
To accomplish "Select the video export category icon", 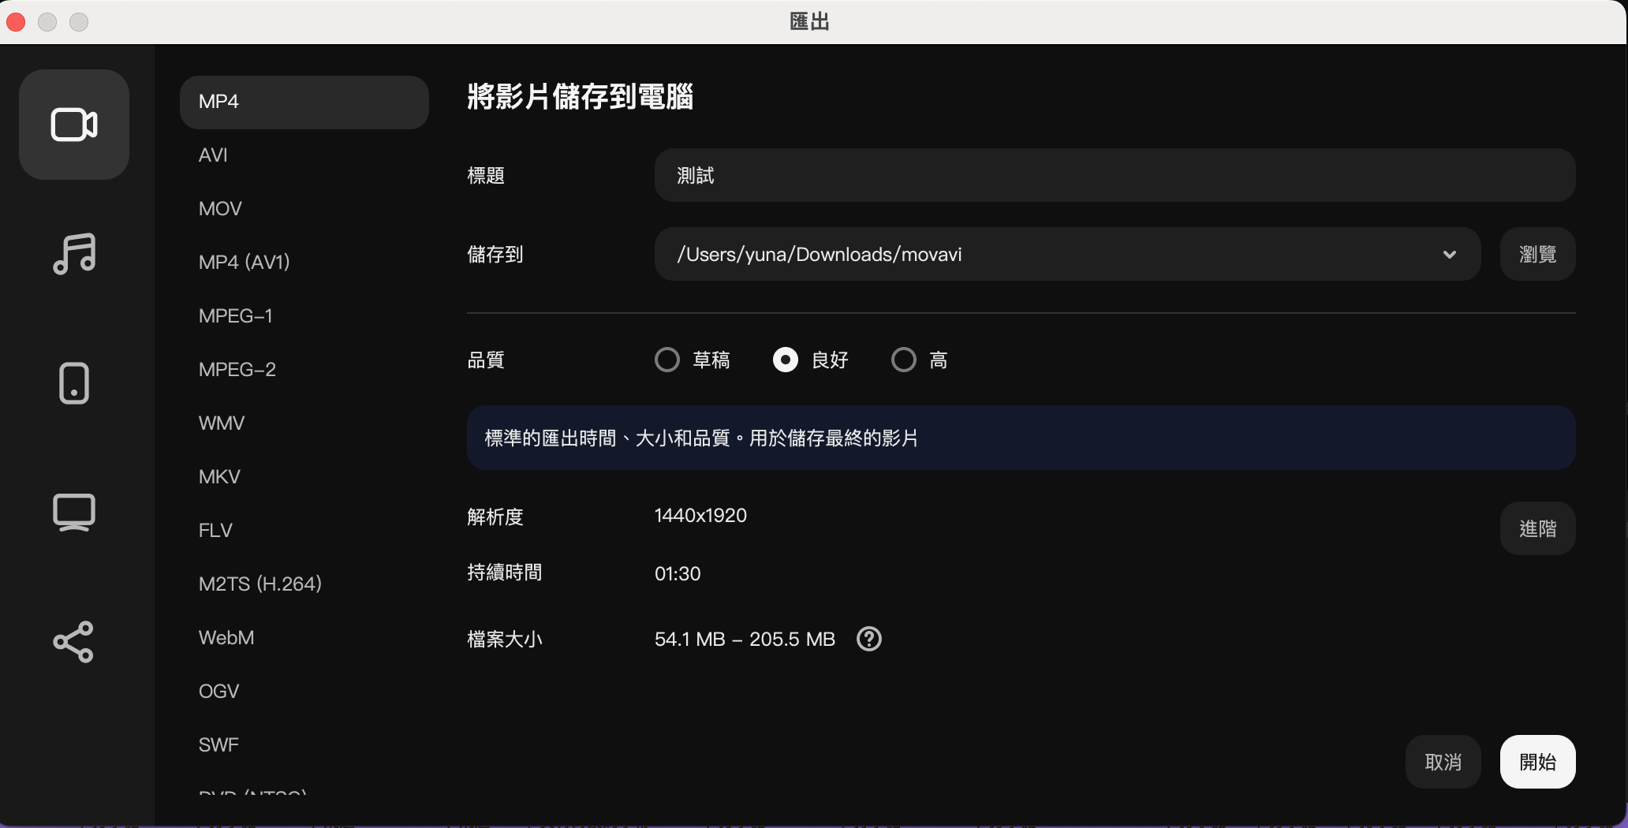I will coord(74,125).
